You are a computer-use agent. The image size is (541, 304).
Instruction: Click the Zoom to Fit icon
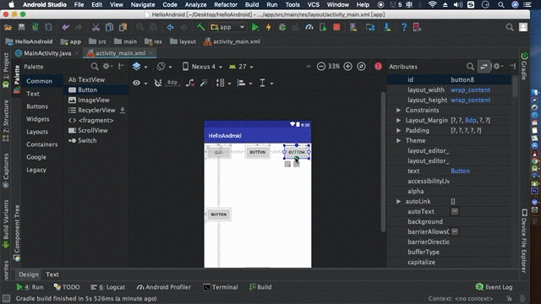(361, 66)
